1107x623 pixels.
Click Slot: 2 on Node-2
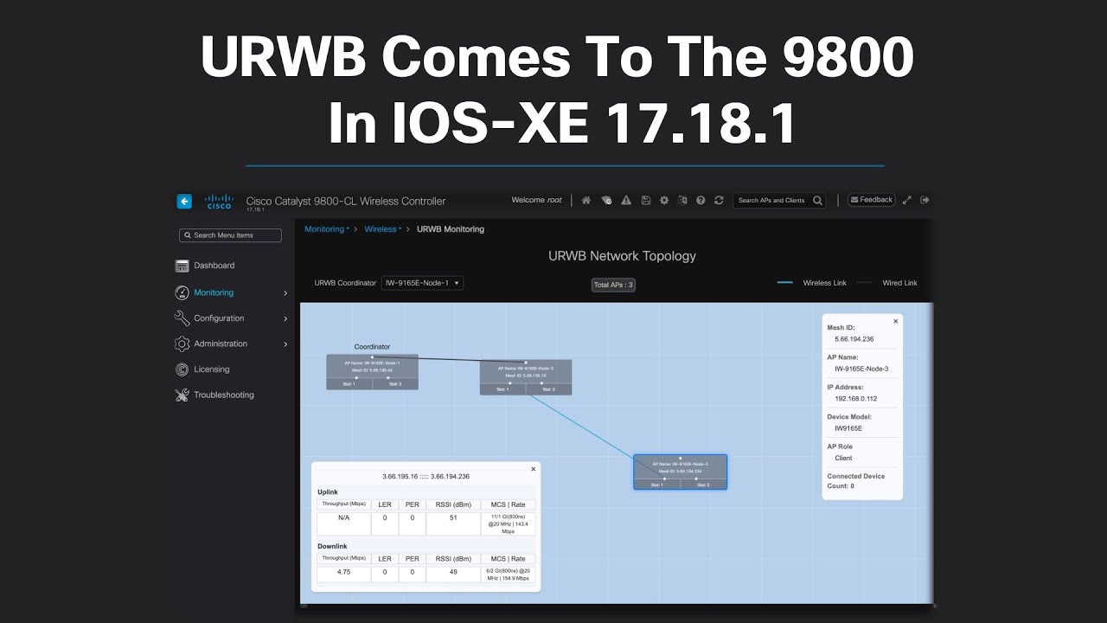(549, 389)
